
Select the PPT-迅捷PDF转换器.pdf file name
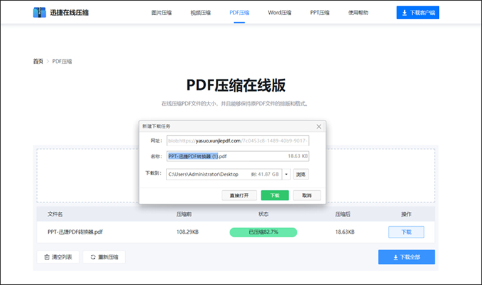[x=75, y=232]
